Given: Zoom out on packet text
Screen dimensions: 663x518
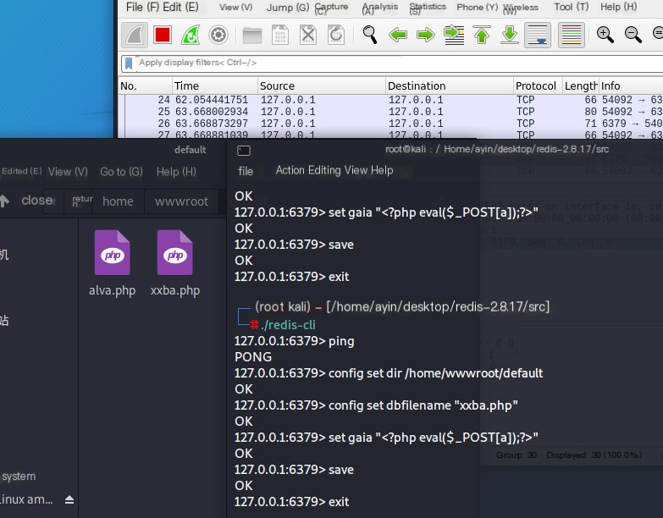Looking at the screenshot, I should (x=633, y=35).
